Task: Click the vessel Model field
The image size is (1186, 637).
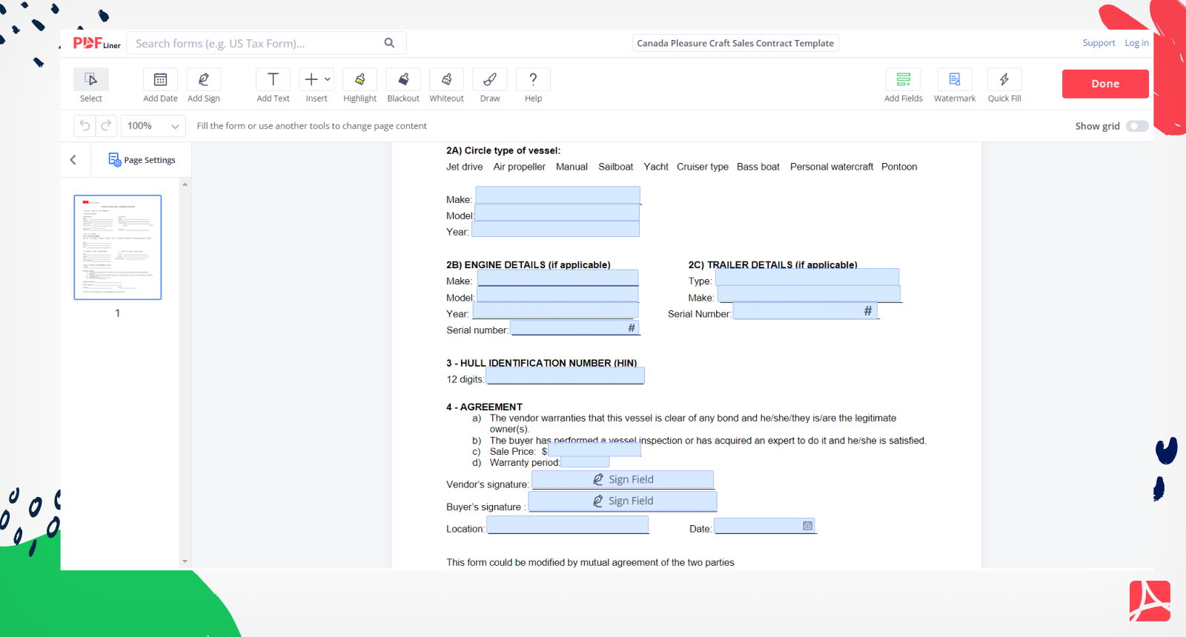Action: [x=557, y=213]
